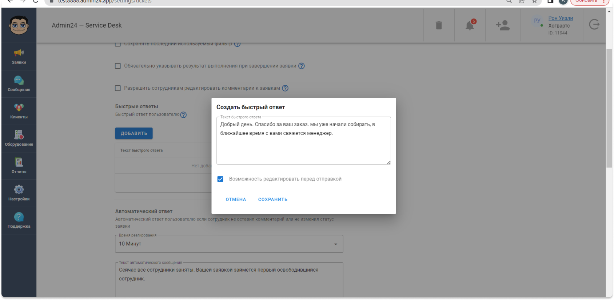Open the Оборудование sidebar section
This screenshot has width=614, height=300.
(19, 138)
